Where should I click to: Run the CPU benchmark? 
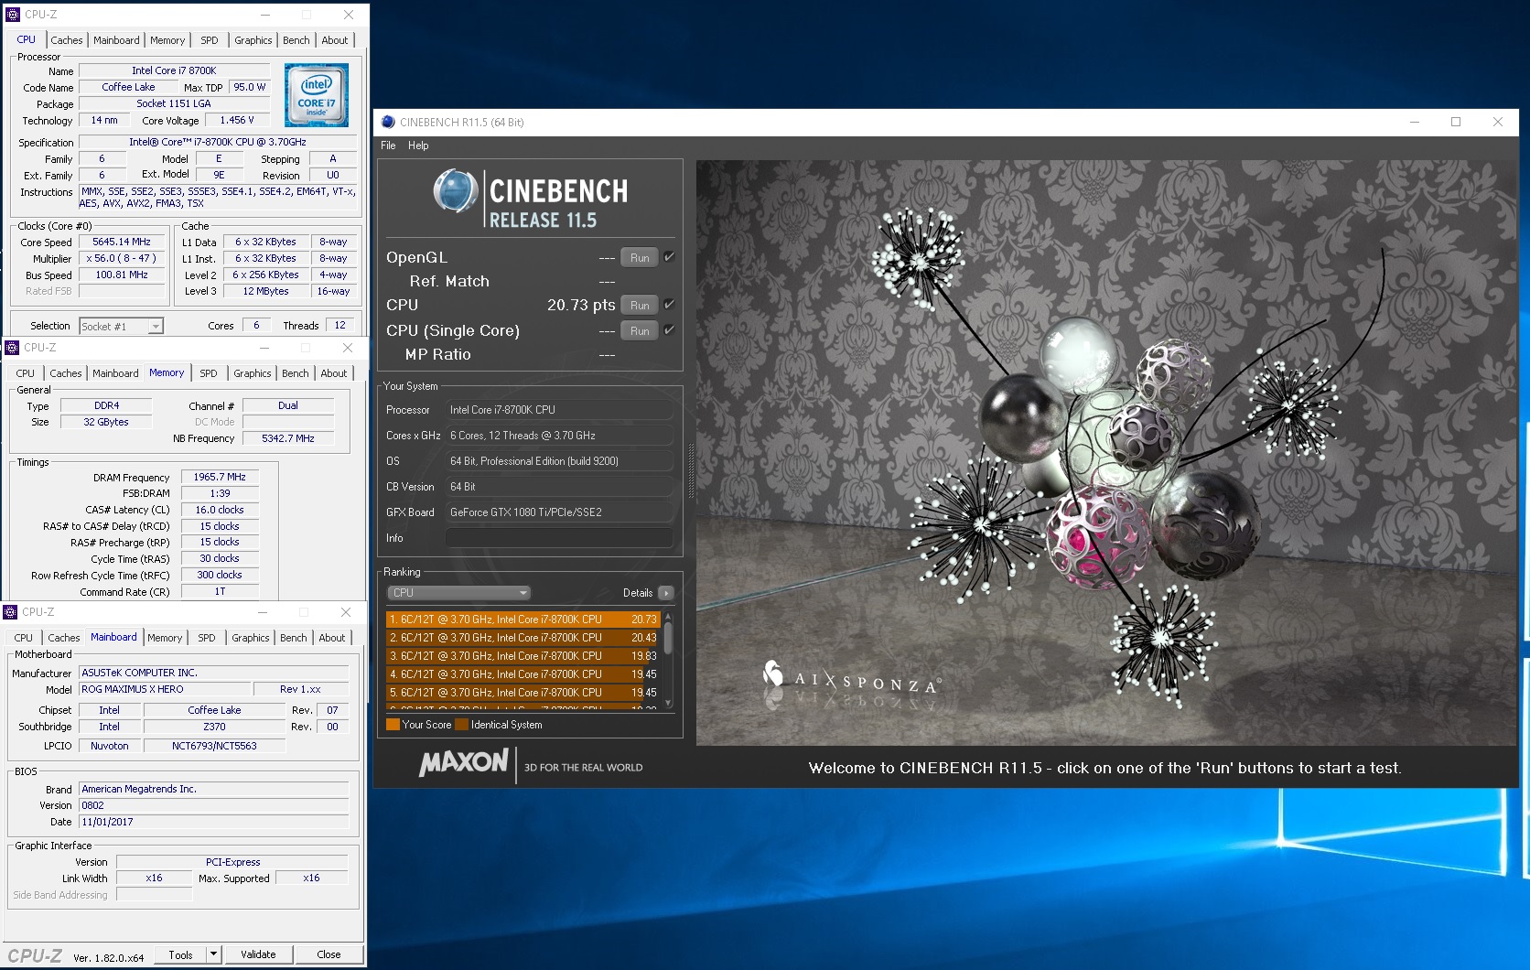click(x=640, y=306)
